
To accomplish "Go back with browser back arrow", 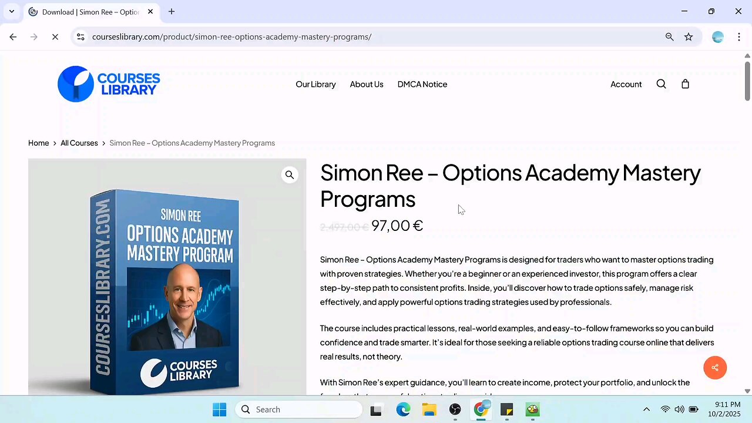I will pos(13,36).
